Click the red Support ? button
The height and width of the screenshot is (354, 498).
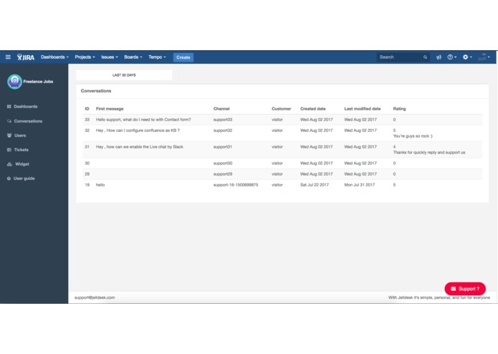pyautogui.click(x=465, y=289)
